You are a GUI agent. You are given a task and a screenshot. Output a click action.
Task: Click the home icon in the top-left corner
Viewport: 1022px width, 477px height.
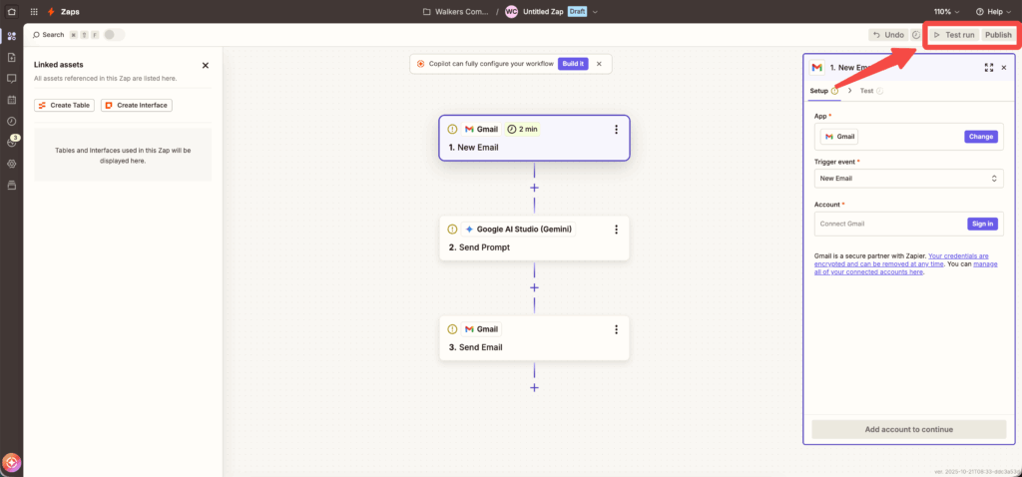point(12,12)
